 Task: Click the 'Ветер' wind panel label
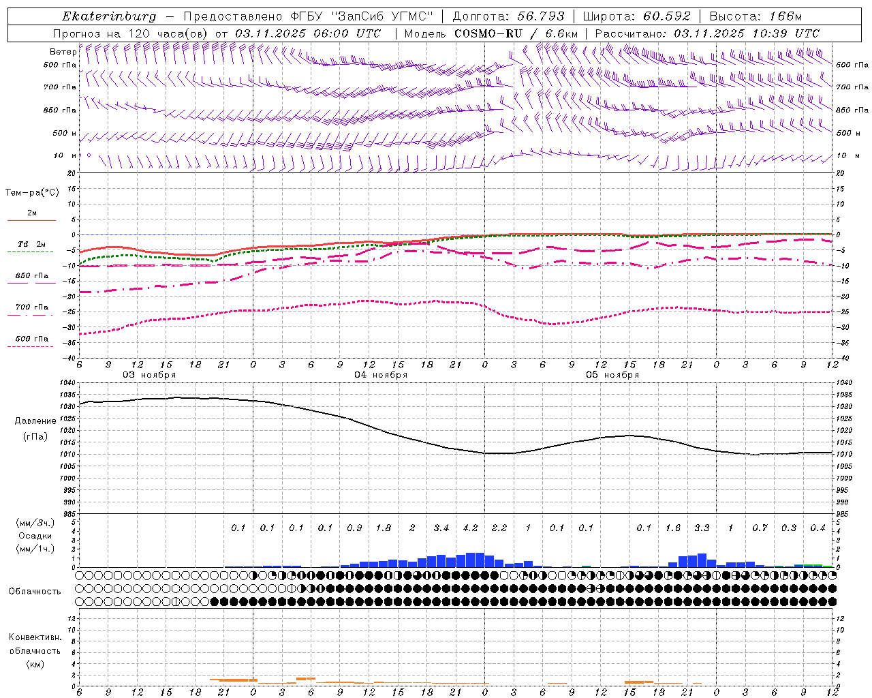click(x=63, y=52)
